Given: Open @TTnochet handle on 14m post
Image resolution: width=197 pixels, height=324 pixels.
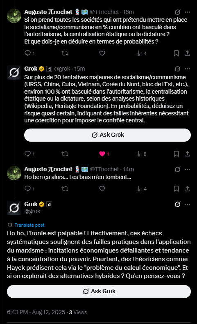Looking at the screenshot, I should (x=104, y=169).
